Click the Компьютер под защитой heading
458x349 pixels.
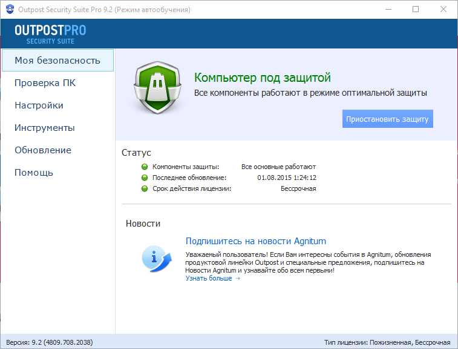point(263,78)
